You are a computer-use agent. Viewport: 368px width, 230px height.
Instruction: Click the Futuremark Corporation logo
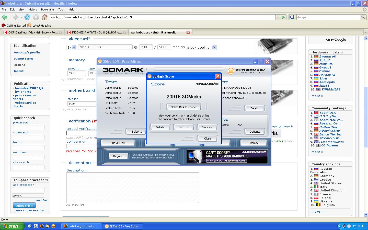click(247, 71)
